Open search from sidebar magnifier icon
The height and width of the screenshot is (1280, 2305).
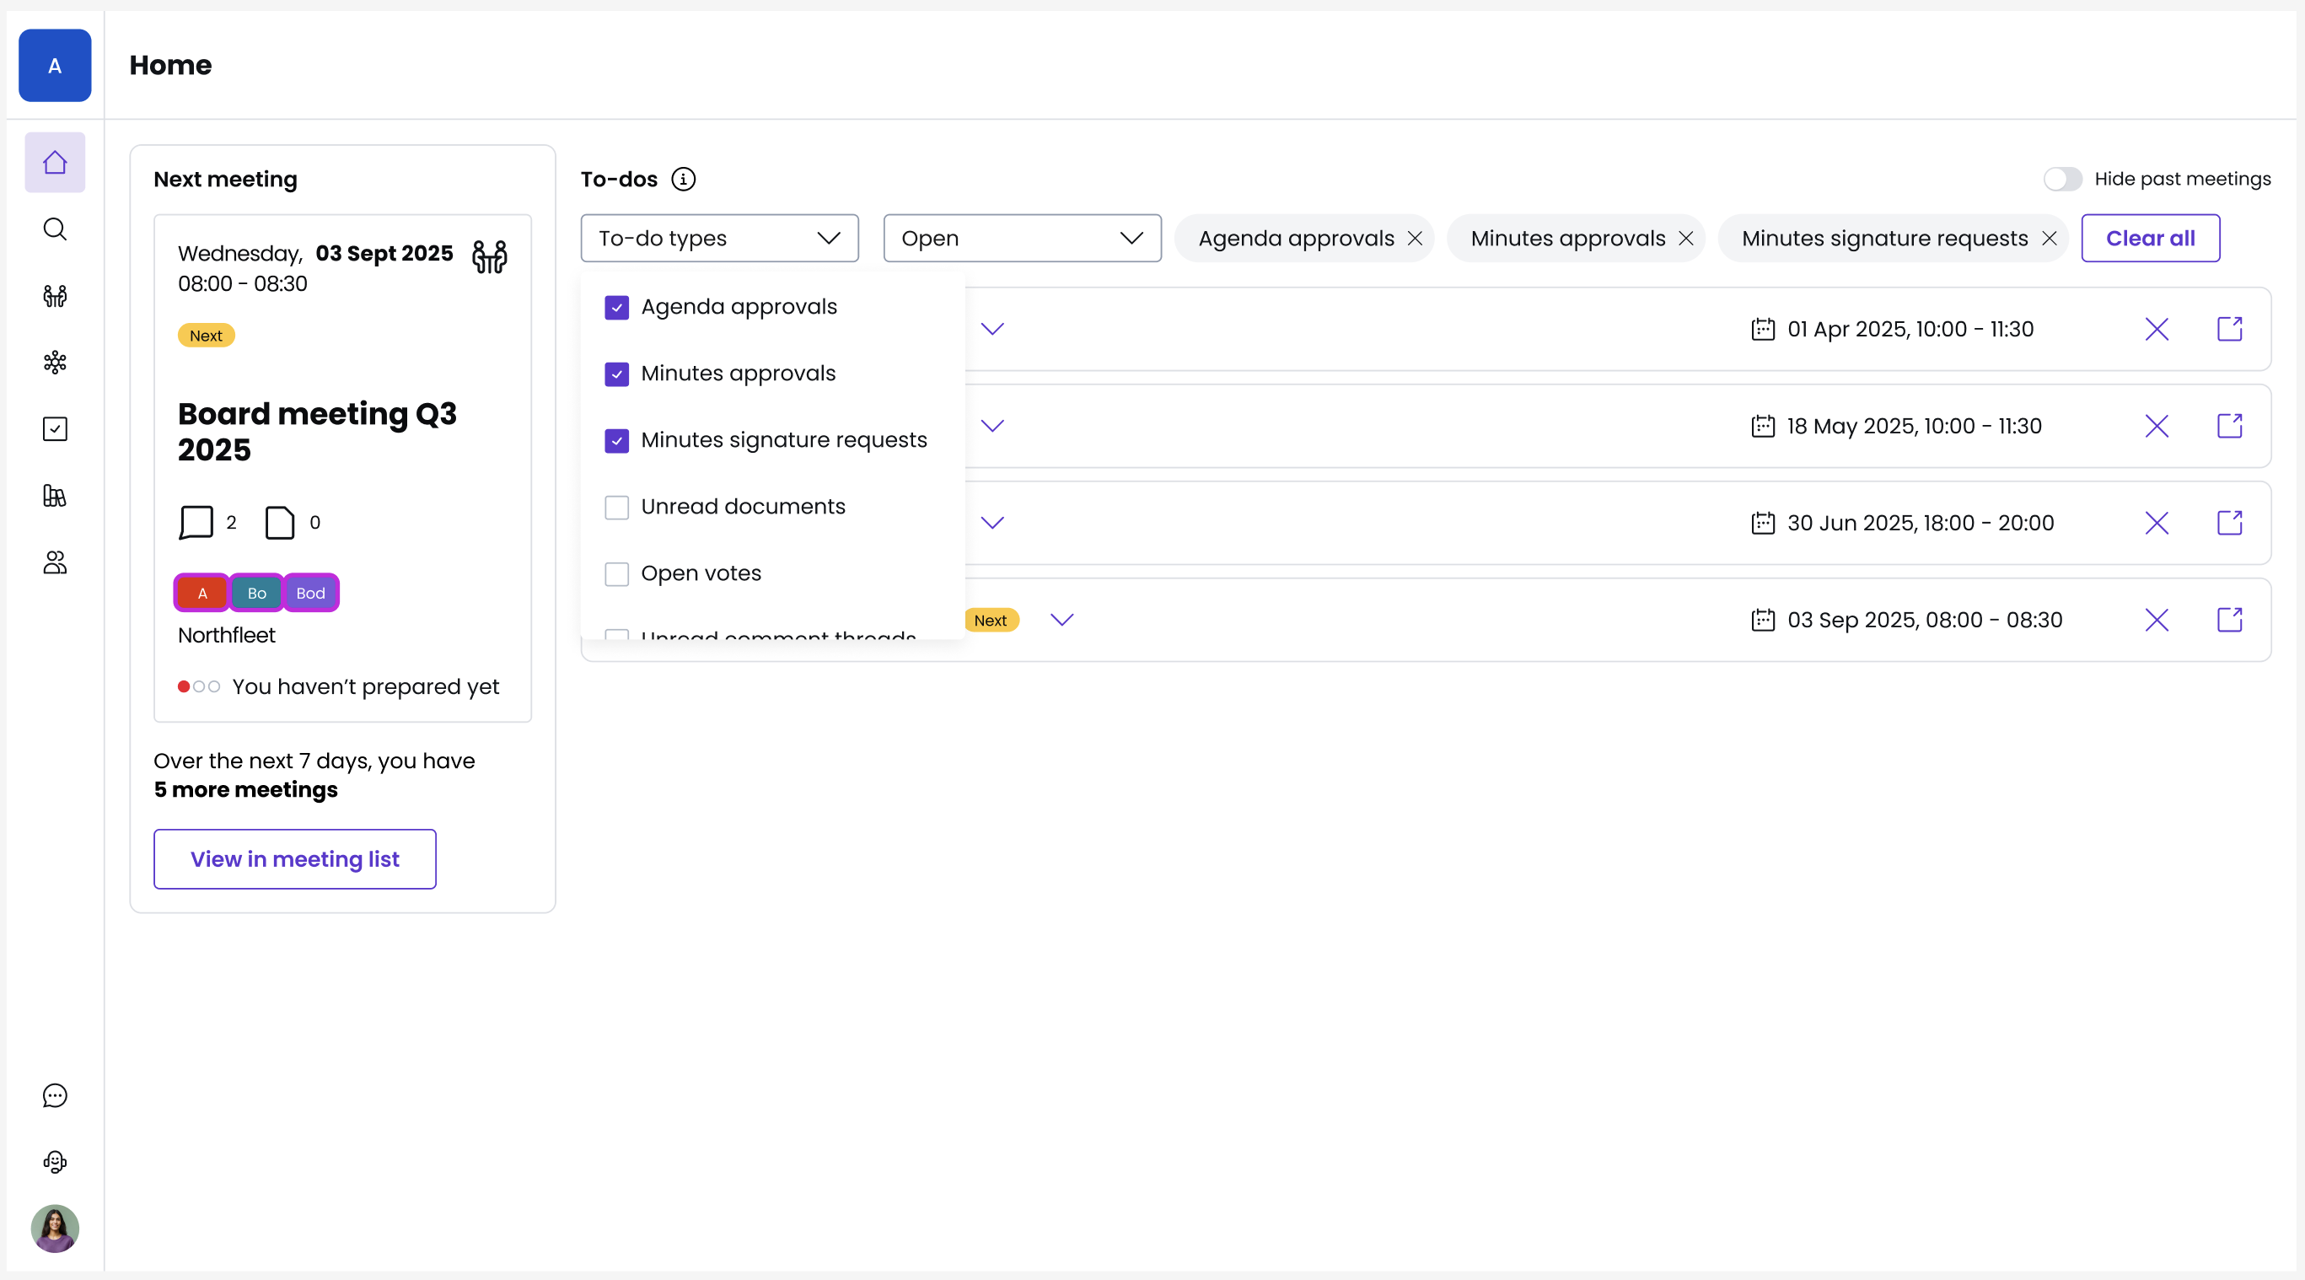pyautogui.click(x=55, y=229)
